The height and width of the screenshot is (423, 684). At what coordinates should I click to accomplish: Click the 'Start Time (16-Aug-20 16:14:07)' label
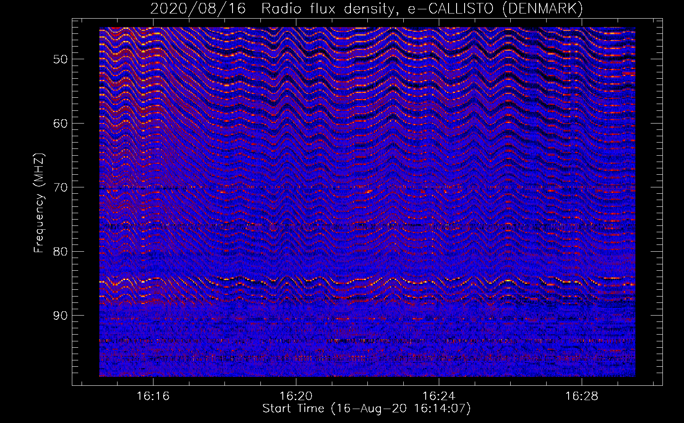coord(367,409)
